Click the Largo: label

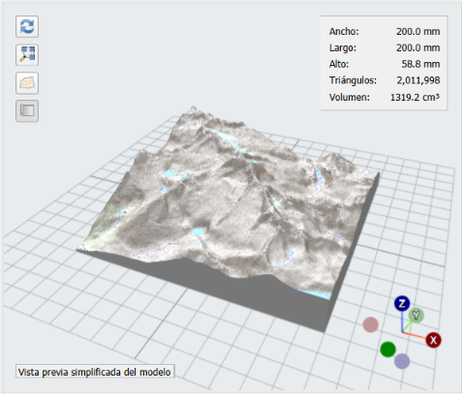pos(343,47)
